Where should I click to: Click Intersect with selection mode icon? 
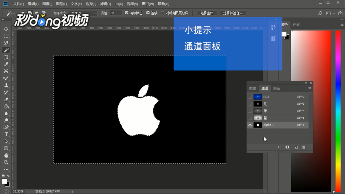44,13
